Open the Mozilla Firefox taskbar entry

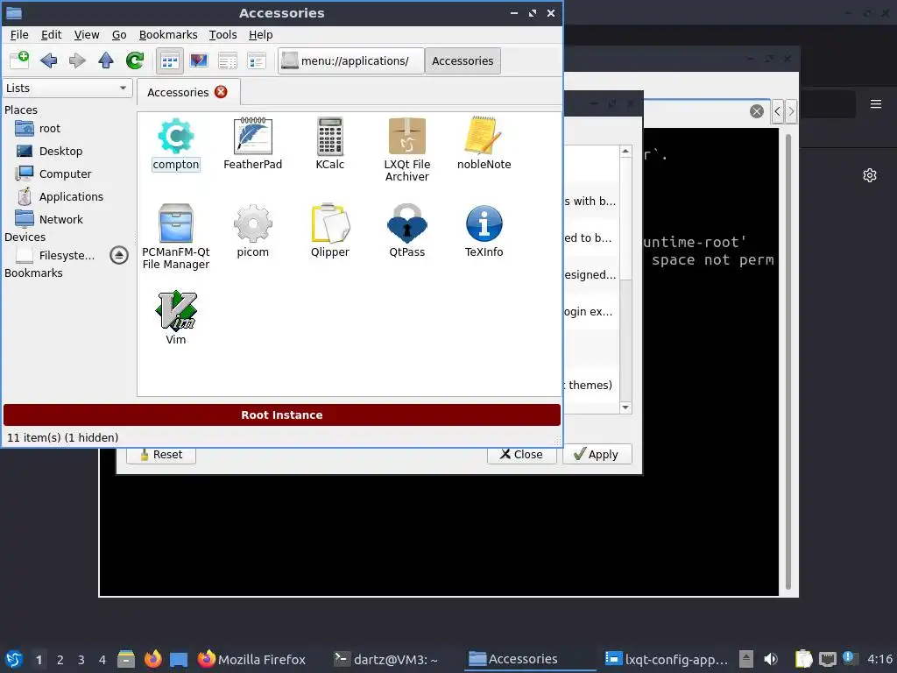251,659
